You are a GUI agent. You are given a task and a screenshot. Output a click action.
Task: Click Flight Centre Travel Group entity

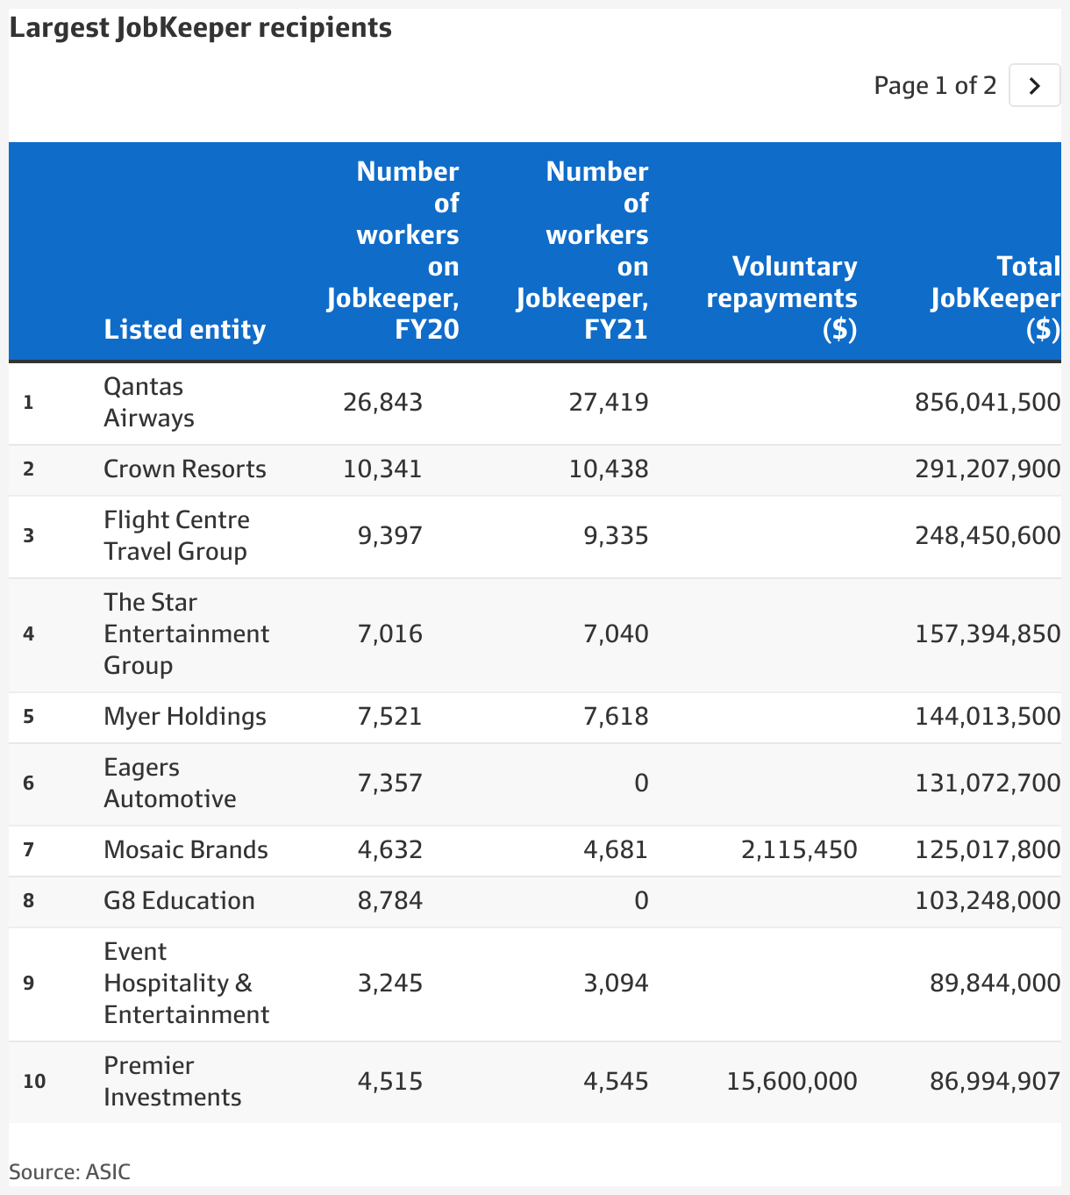click(176, 535)
